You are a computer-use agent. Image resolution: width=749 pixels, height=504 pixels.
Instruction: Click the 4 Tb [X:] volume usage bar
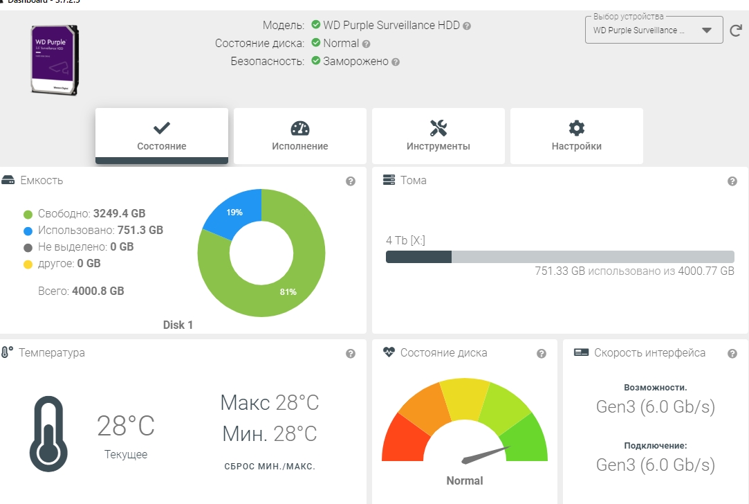point(560,257)
